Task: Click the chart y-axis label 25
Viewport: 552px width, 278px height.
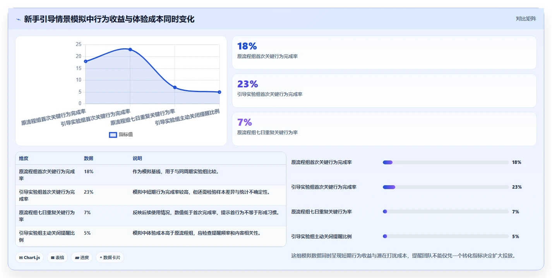Action: pos(79,44)
